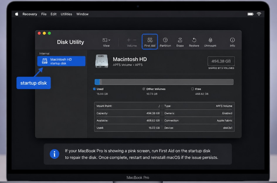The height and width of the screenshot is (183, 277).
Task: Run First Aid on the disk
Action: pyautogui.click(x=149, y=42)
